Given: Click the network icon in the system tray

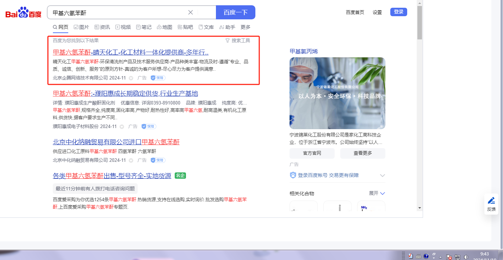Looking at the screenshot, I should click(458, 256).
